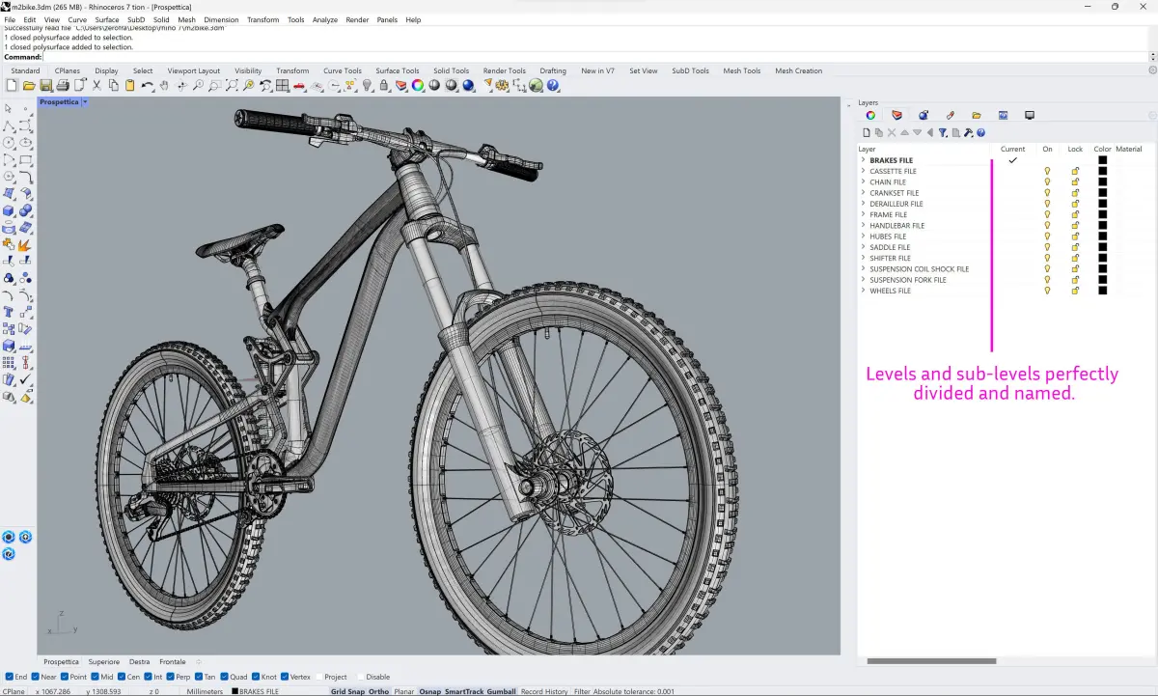Click the hammer tools icon in Layers panel
The width and height of the screenshot is (1158, 696).
[968, 132]
